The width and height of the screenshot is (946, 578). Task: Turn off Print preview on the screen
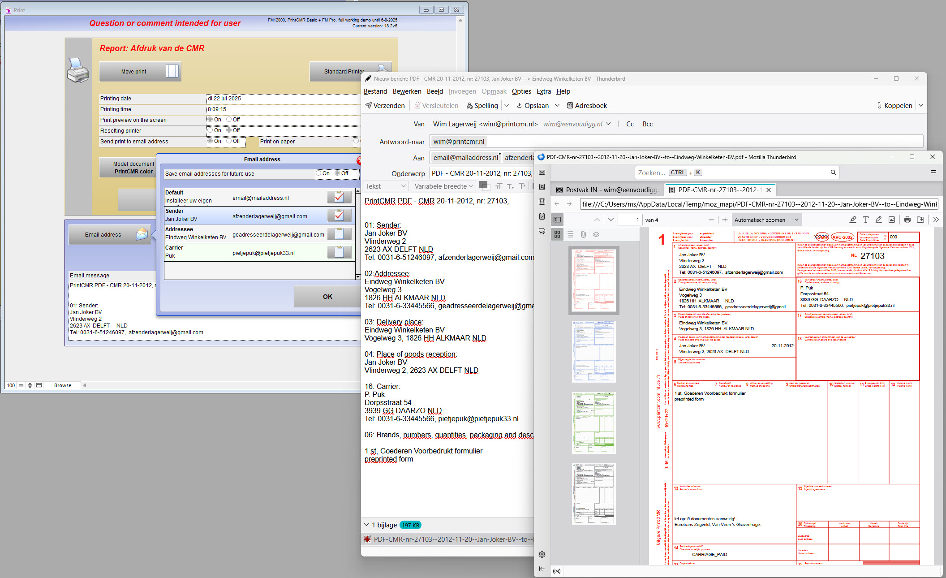tap(229, 120)
